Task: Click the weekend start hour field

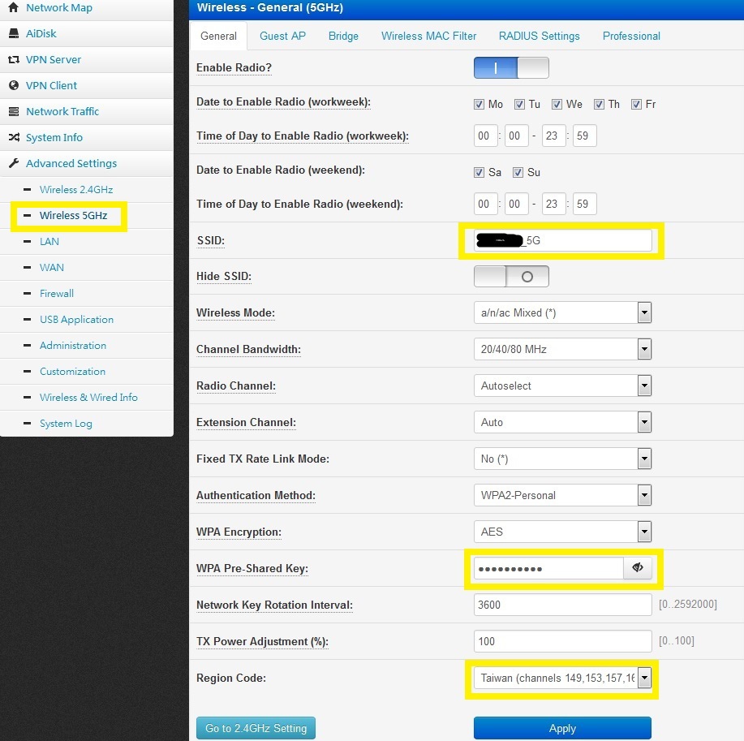Action: coord(485,204)
